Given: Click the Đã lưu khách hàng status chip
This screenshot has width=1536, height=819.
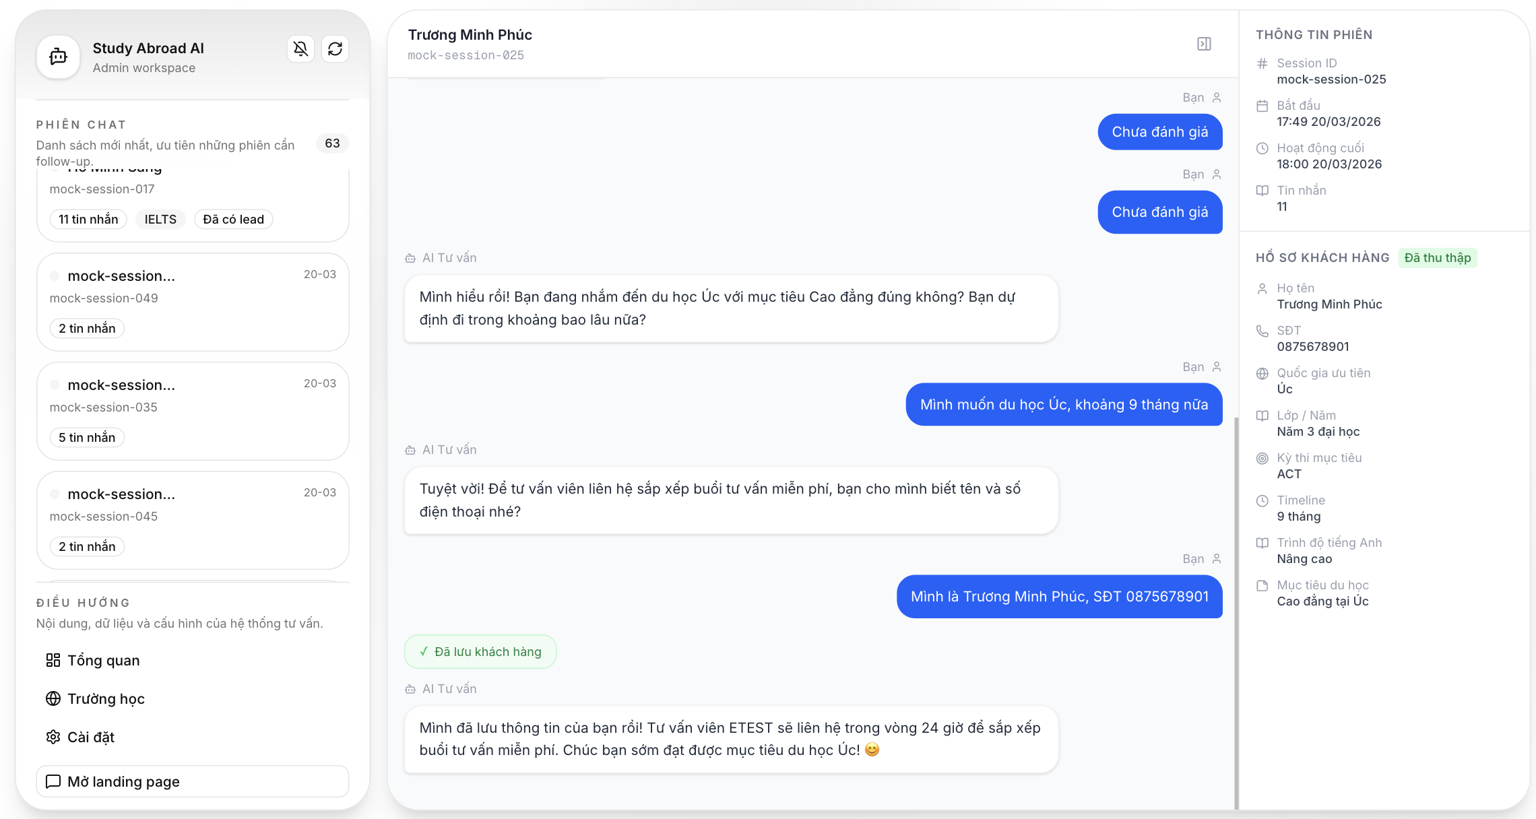Looking at the screenshot, I should pyautogui.click(x=480, y=651).
